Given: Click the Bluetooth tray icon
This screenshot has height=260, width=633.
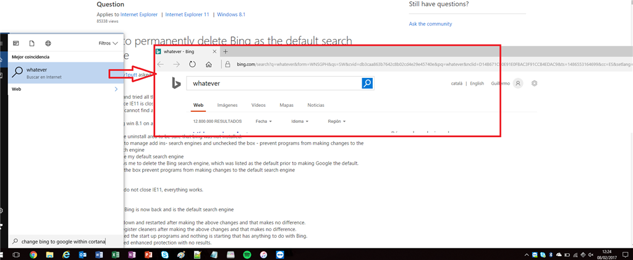Looking at the screenshot, I should [x=550, y=255].
